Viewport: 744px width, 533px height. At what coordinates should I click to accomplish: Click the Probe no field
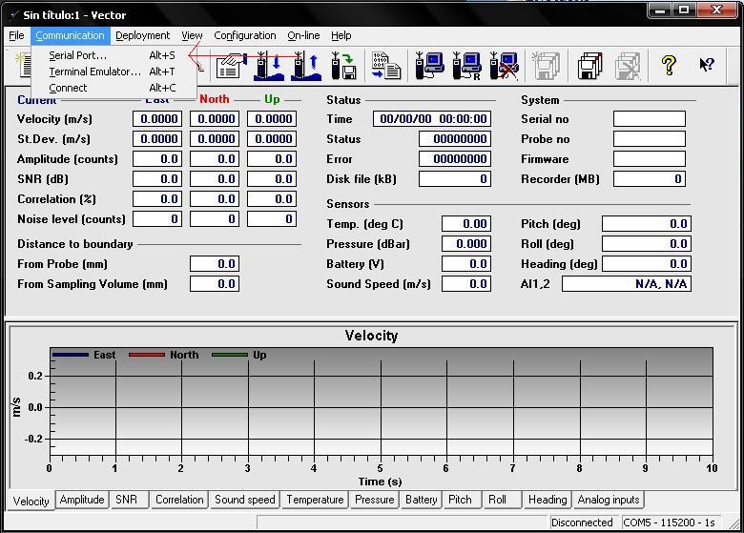tap(650, 138)
